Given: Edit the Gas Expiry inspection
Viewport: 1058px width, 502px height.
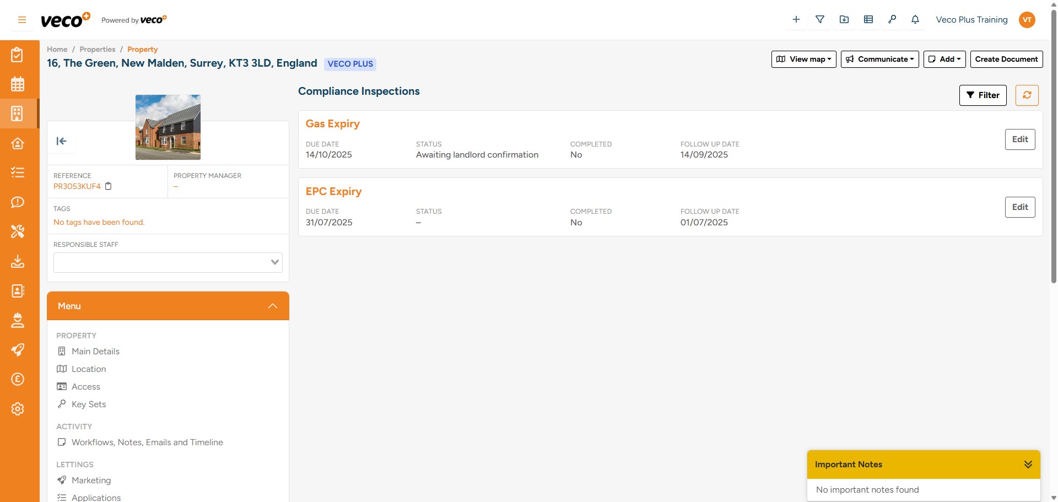Looking at the screenshot, I should [1019, 139].
